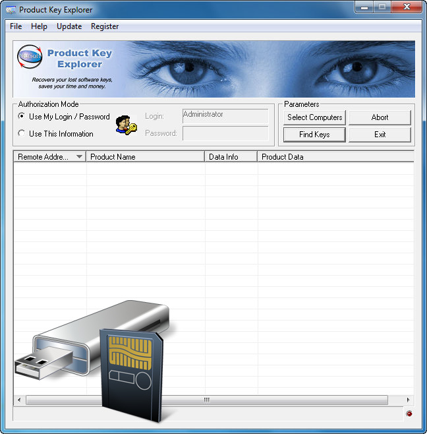The width and height of the screenshot is (427, 434).
Task: Click the app icon in title bar
Action: [11, 10]
